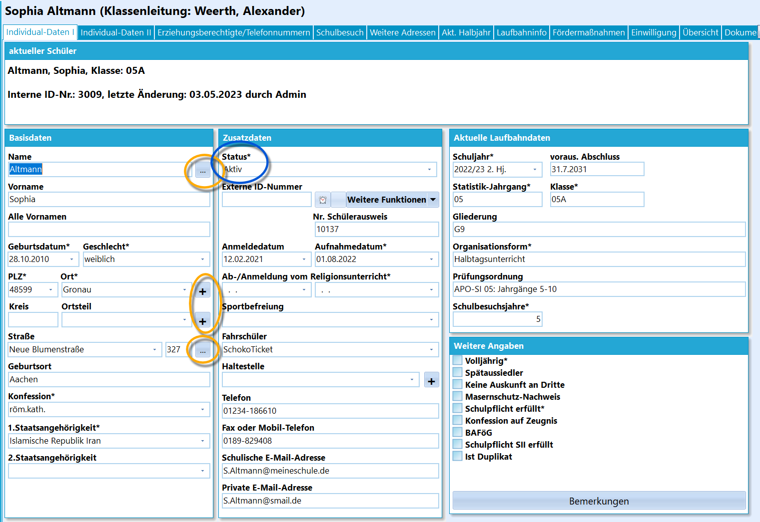760x522 pixels.
Task: Switch to the Schulbesuch tab
Action: pyautogui.click(x=340, y=32)
